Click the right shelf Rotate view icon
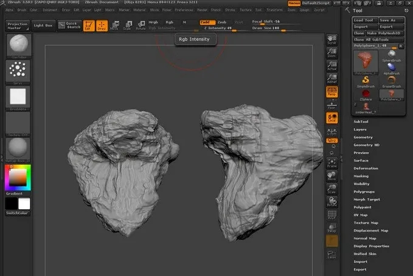This screenshot has height=276, width=413. click(x=332, y=202)
